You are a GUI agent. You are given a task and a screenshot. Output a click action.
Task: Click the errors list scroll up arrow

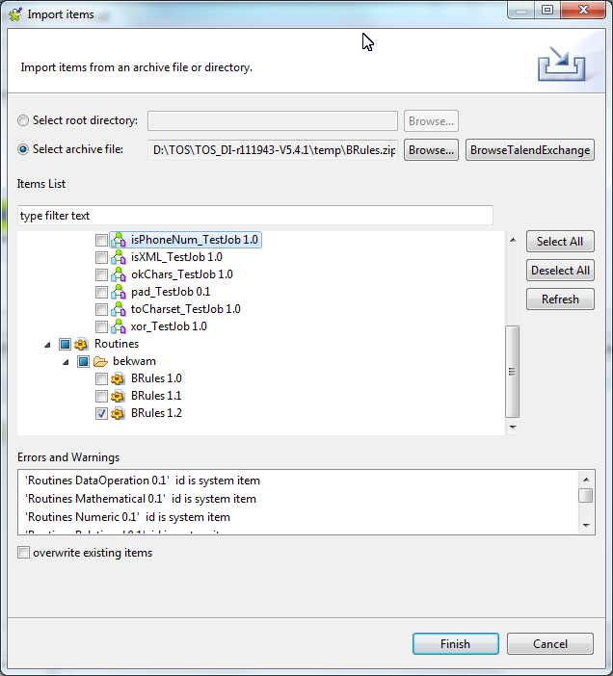pyautogui.click(x=586, y=480)
